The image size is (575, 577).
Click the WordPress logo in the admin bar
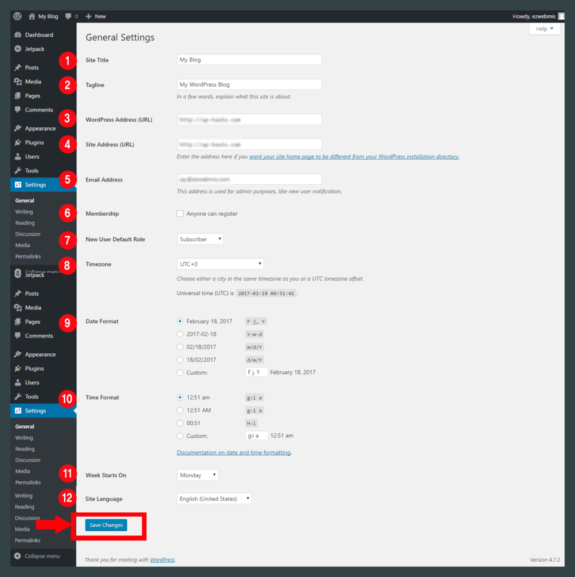click(17, 16)
